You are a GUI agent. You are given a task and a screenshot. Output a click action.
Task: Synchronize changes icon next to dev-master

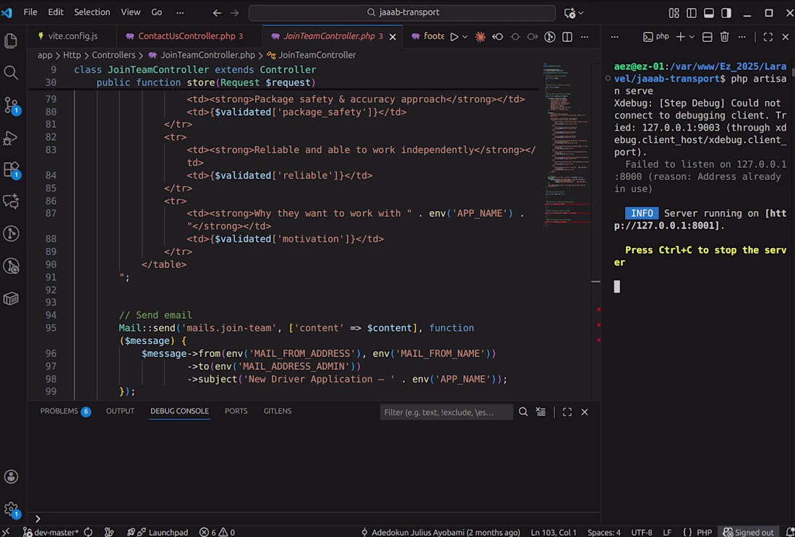click(x=88, y=532)
